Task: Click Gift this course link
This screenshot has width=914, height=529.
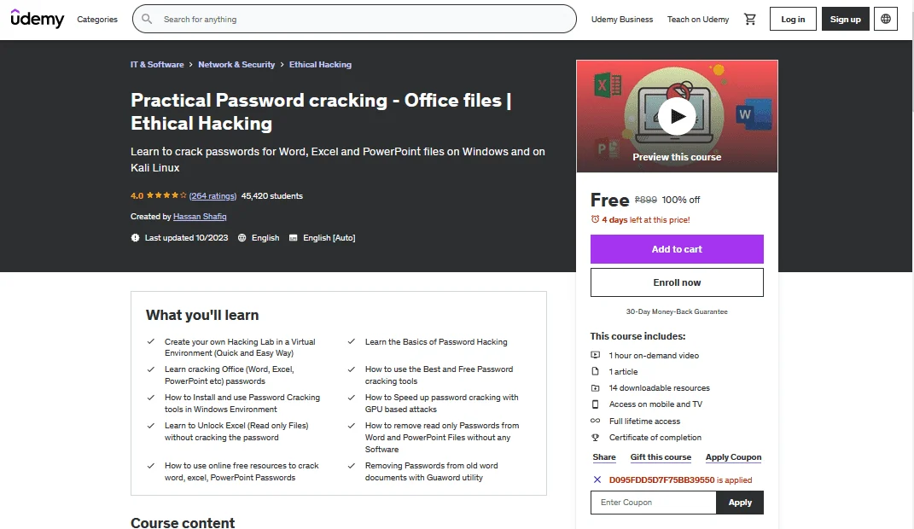Action: coord(661,457)
